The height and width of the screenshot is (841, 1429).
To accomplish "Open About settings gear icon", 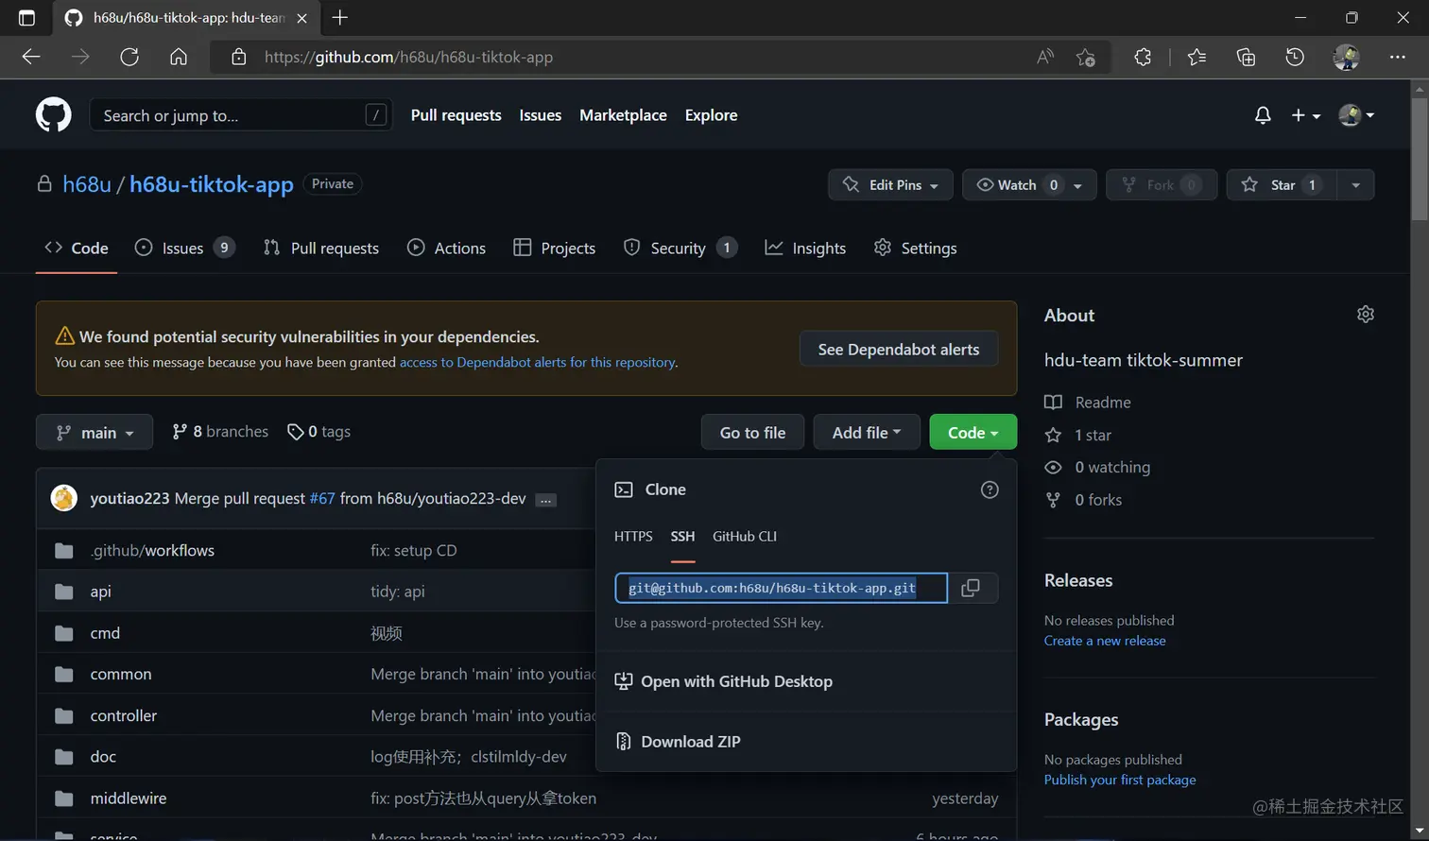I will click(1366, 315).
